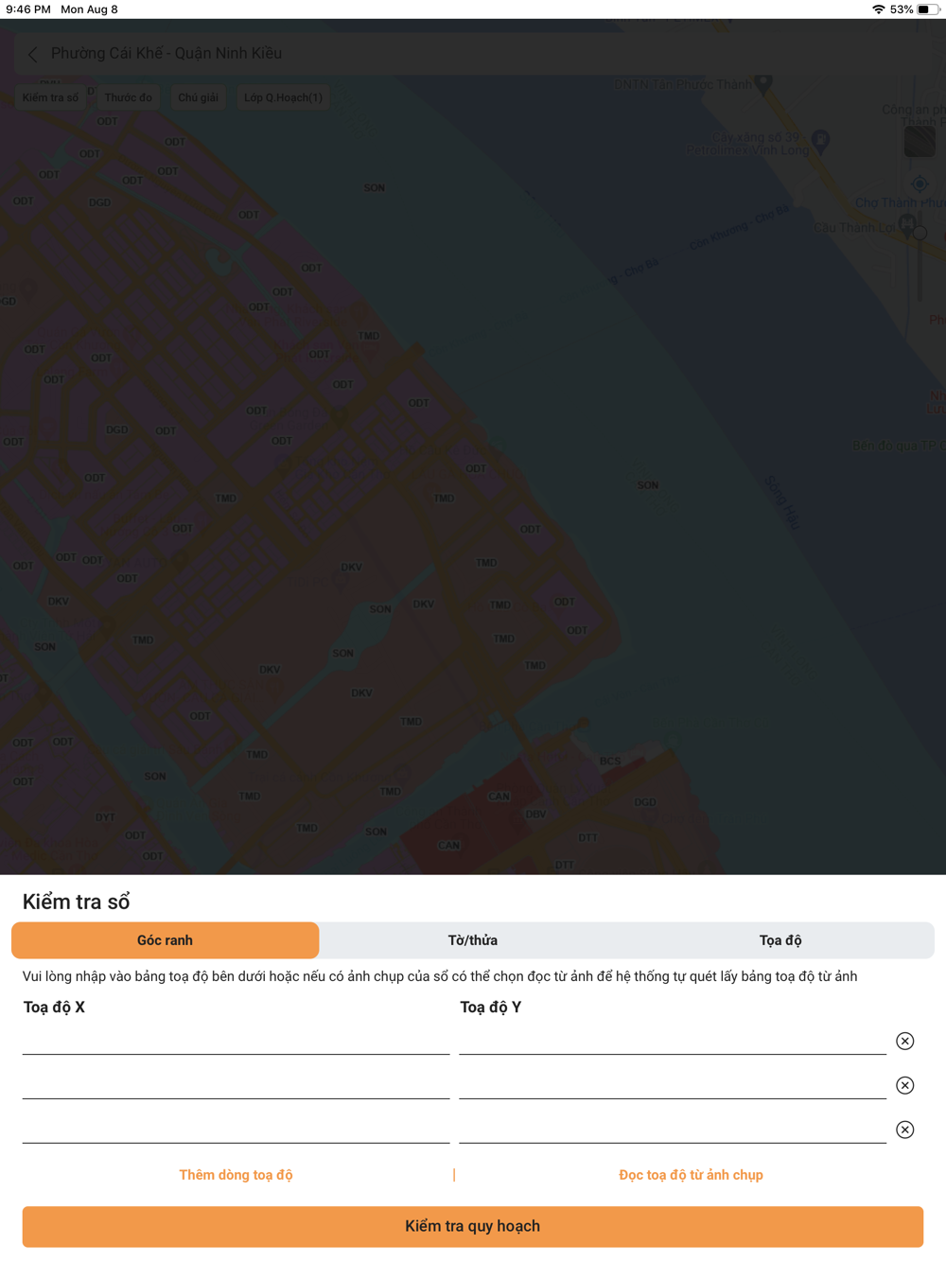
Task: Tap the DBV zone label on map
Action: 535,814
